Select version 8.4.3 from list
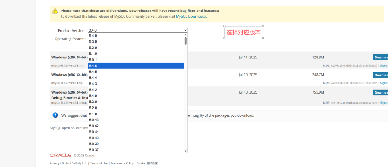 coord(136,84)
